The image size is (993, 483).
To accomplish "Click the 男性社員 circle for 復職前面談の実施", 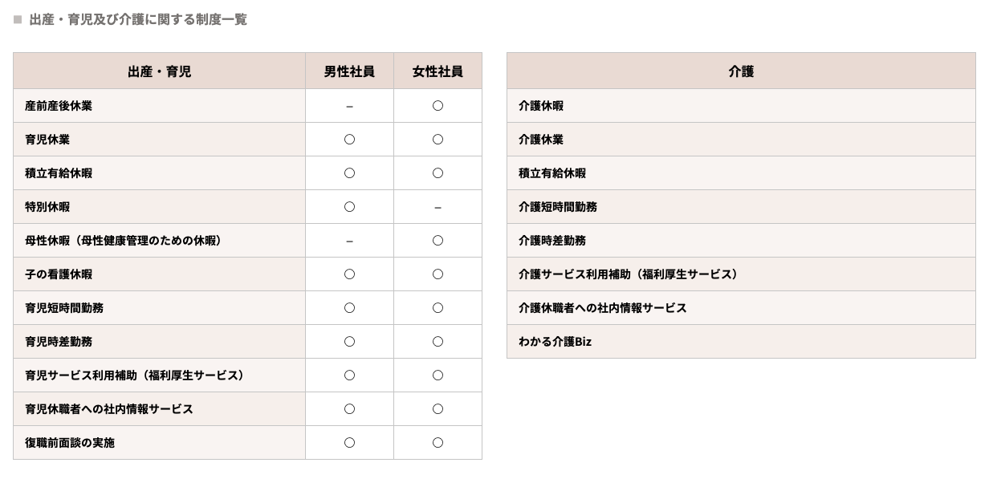I will pos(349,443).
